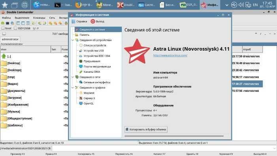Collapse the Сведения о графике branch
277x156 pixels.
[73, 88]
